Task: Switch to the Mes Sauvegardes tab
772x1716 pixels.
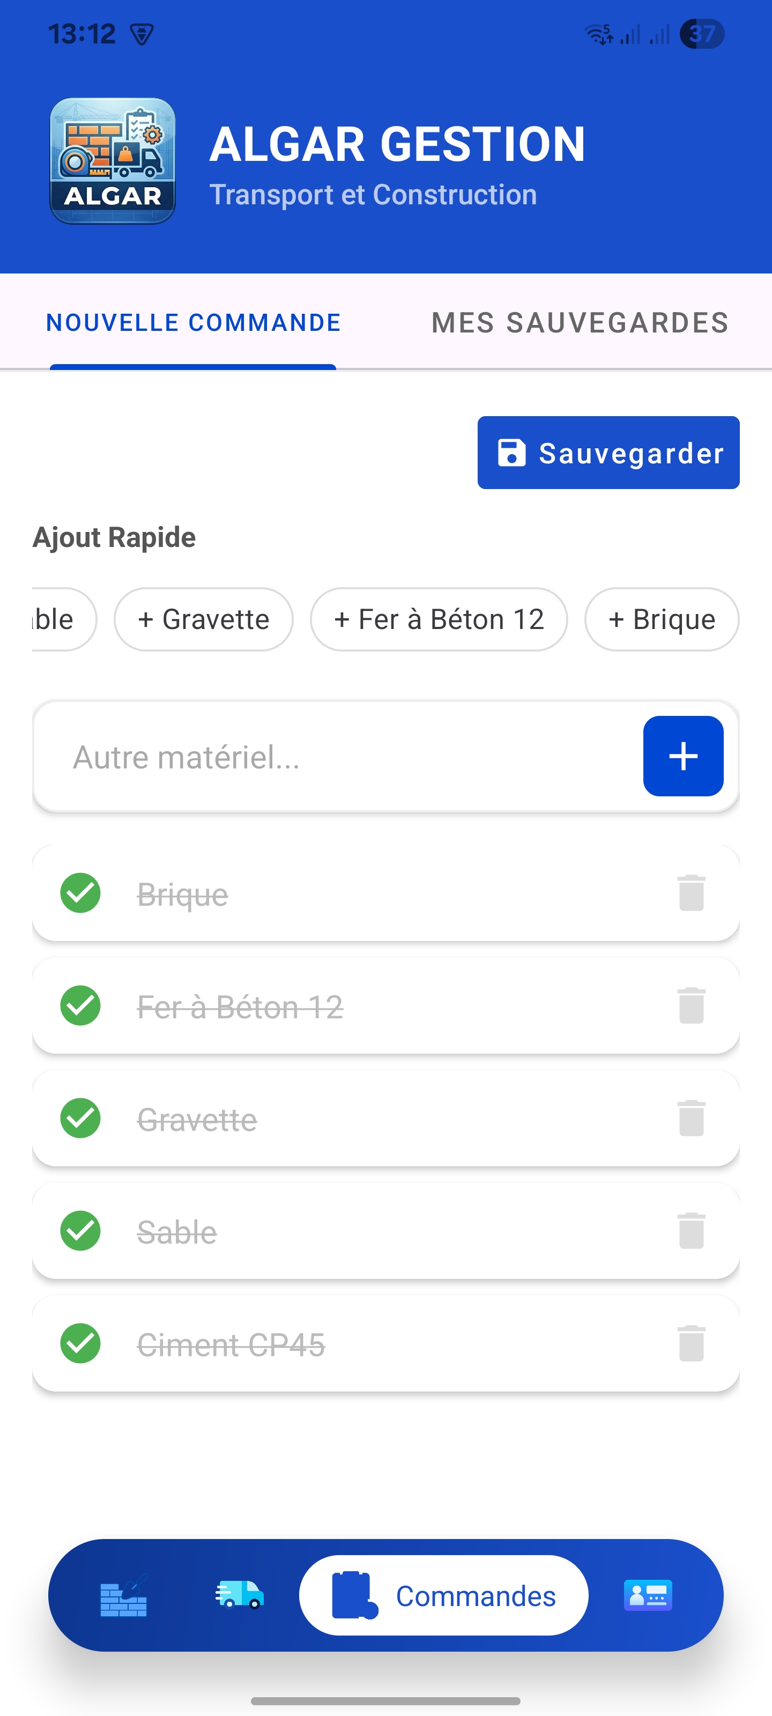Action: click(x=580, y=322)
